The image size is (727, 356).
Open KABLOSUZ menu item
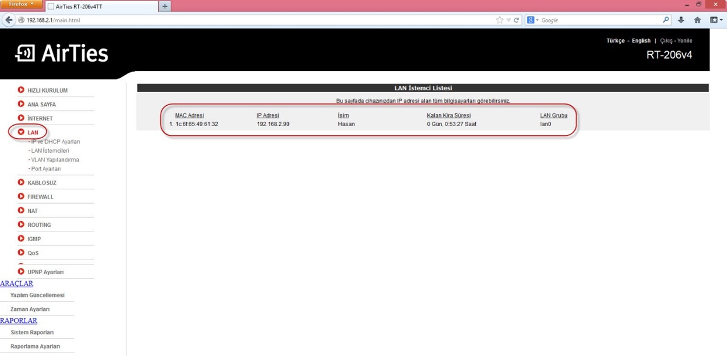pyautogui.click(x=42, y=183)
